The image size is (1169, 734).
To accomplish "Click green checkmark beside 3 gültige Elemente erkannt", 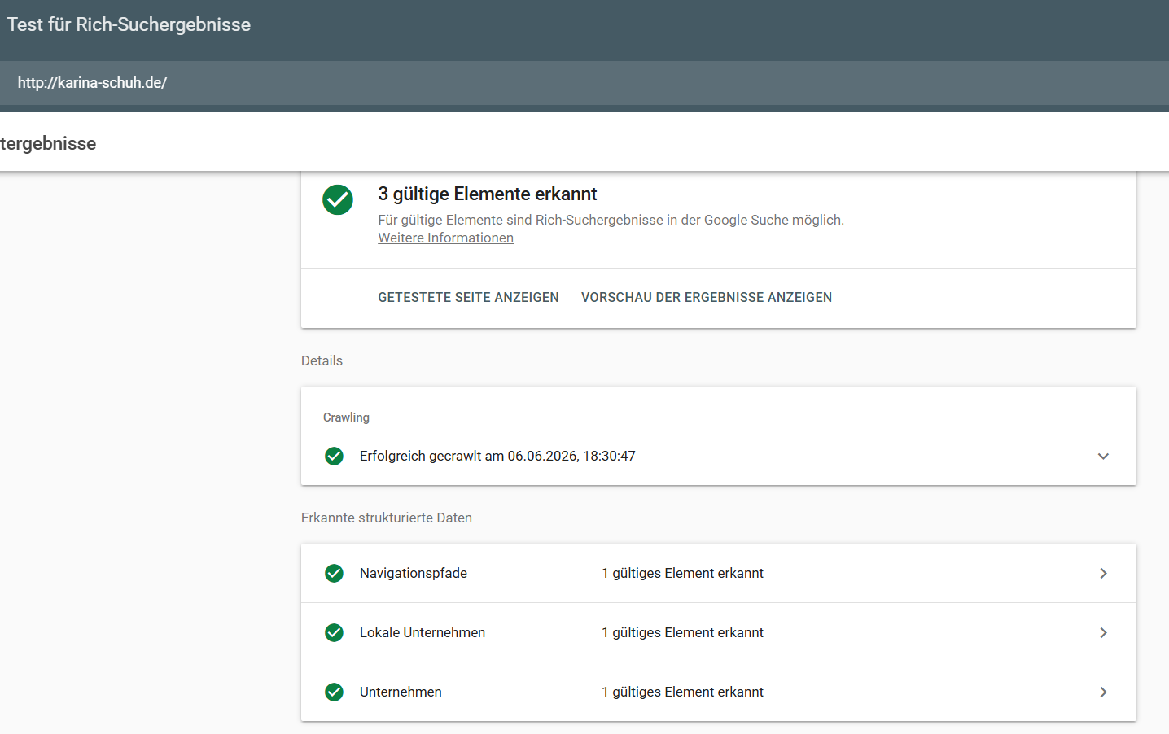I will pos(338,199).
